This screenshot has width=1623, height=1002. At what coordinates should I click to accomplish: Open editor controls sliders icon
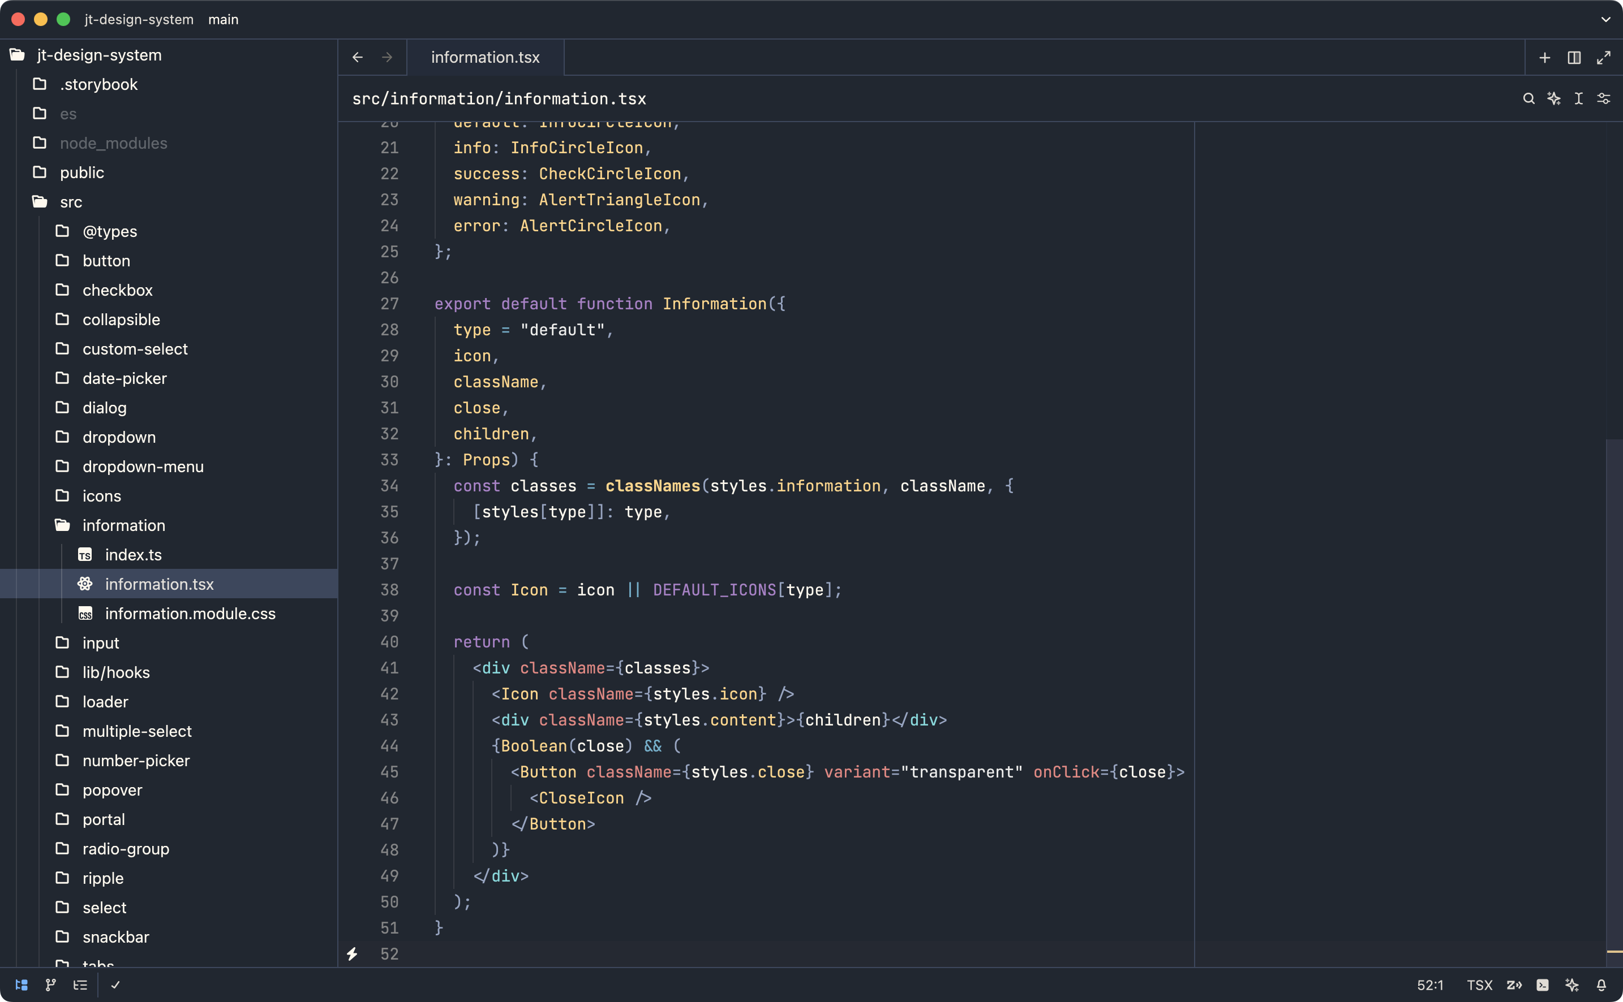click(1604, 99)
